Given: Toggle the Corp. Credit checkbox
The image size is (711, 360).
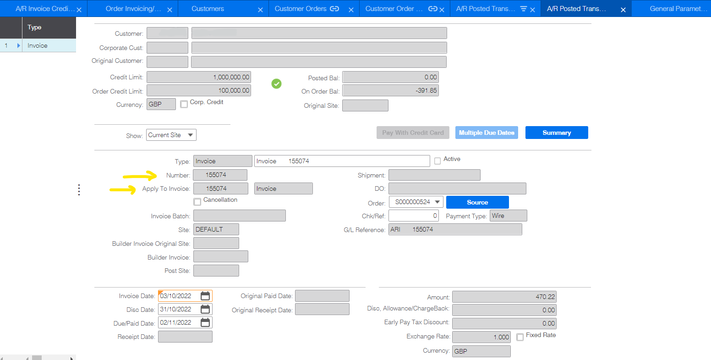Looking at the screenshot, I should [x=184, y=104].
